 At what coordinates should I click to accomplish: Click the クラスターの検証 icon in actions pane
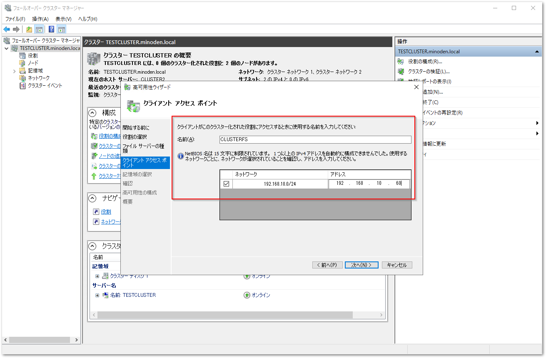click(401, 72)
